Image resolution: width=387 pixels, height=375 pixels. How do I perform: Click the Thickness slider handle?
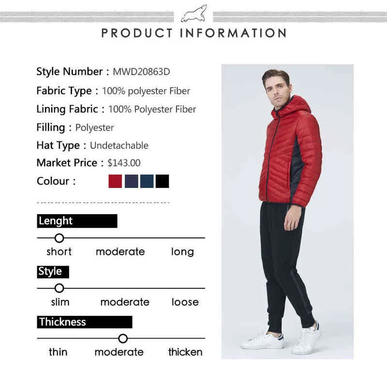coord(123,338)
